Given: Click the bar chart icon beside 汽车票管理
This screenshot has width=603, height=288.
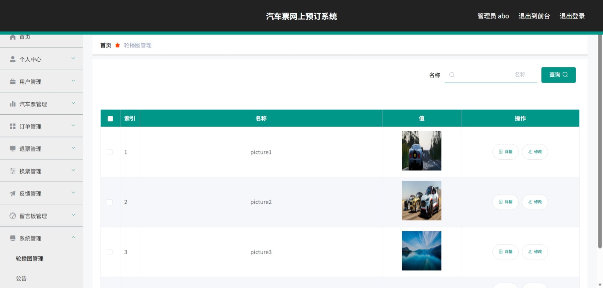Looking at the screenshot, I should [x=13, y=104].
